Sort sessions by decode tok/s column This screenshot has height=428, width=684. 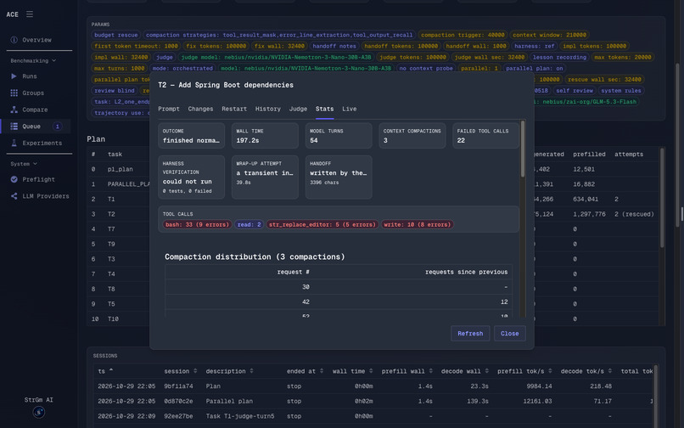[x=586, y=371]
